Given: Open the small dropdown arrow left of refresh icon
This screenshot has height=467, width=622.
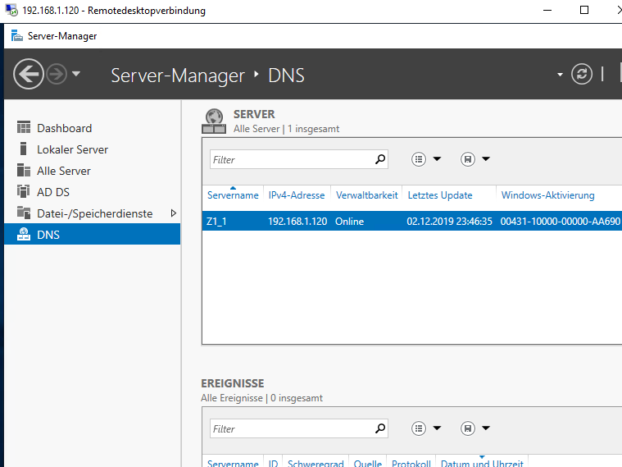Looking at the screenshot, I should [x=560, y=75].
